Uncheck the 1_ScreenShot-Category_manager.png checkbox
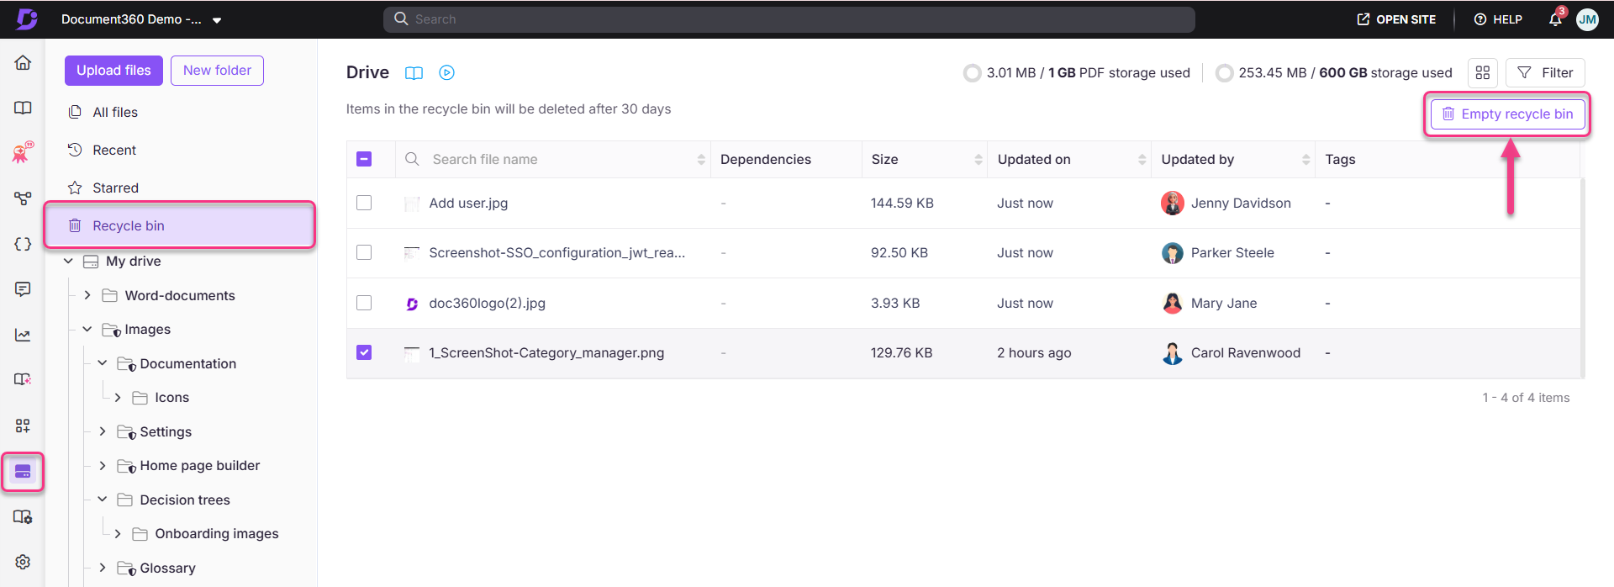The image size is (1614, 587). coord(364,352)
